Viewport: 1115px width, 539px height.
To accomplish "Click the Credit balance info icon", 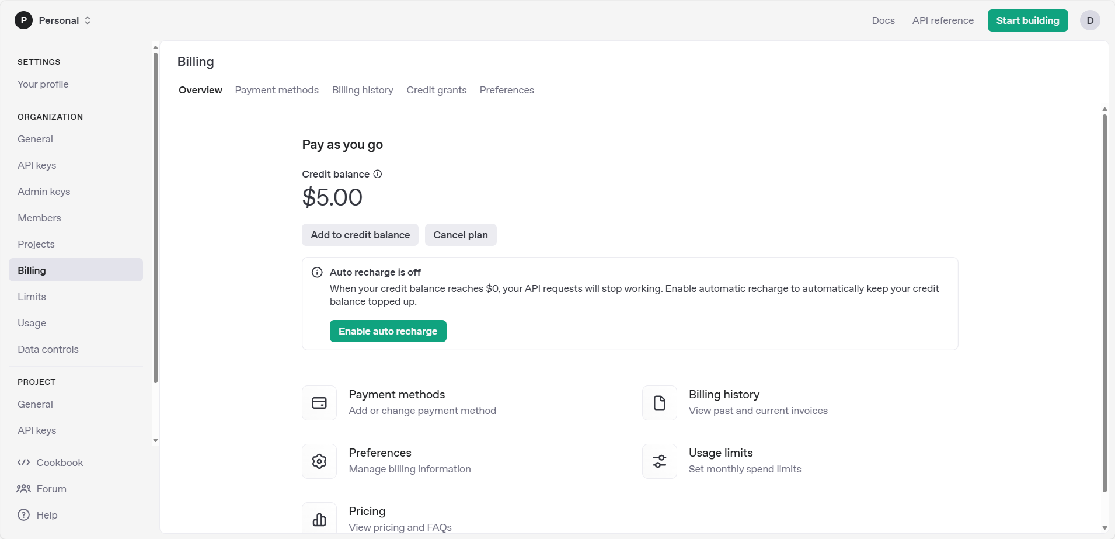I will (378, 174).
